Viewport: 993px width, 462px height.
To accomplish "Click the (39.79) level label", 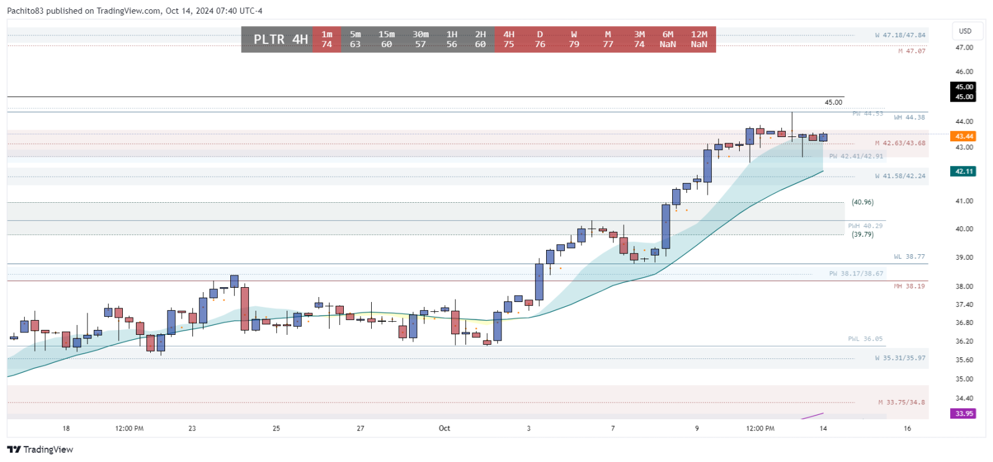I will coord(862,234).
